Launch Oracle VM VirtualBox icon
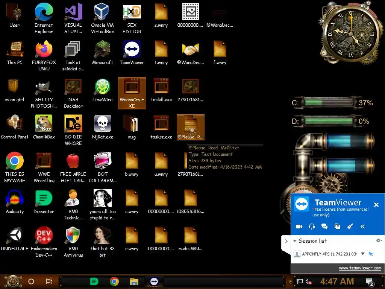The width and height of the screenshot is (385, 289). click(x=102, y=18)
